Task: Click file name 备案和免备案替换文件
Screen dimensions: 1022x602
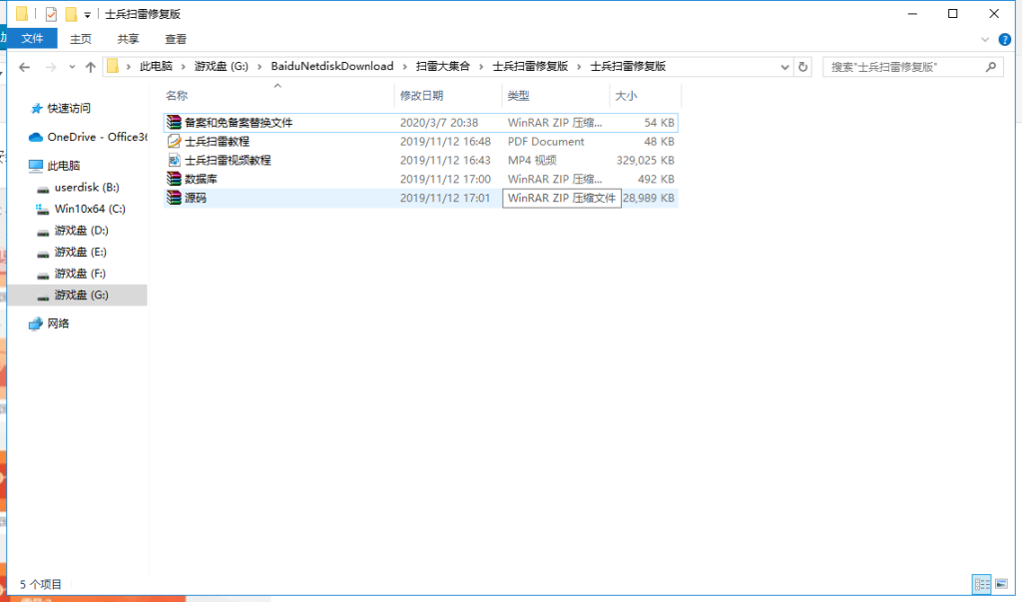Action: coord(239,123)
